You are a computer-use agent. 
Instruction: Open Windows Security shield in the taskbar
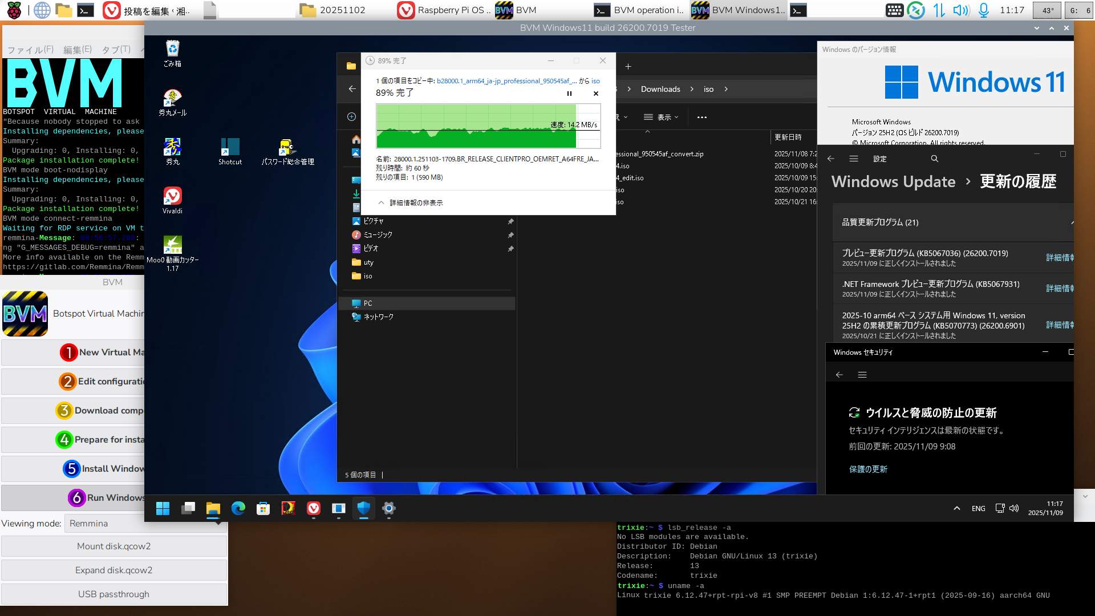click(x=363, y=508)
